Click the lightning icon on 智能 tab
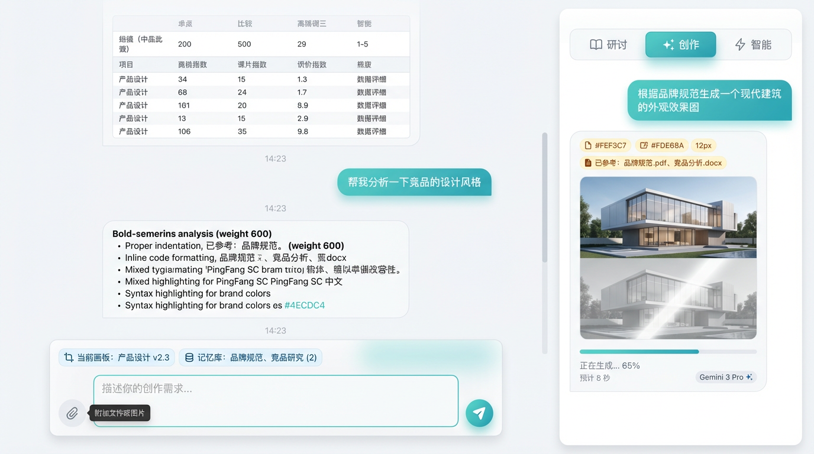This screenshot has width=814, height=454. [740, 44]
